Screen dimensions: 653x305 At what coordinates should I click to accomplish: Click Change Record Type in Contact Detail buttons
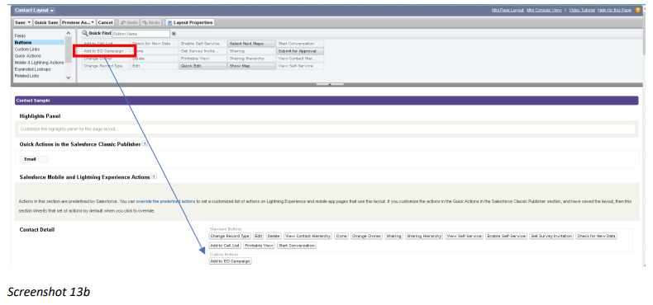(x=230, y=236)
